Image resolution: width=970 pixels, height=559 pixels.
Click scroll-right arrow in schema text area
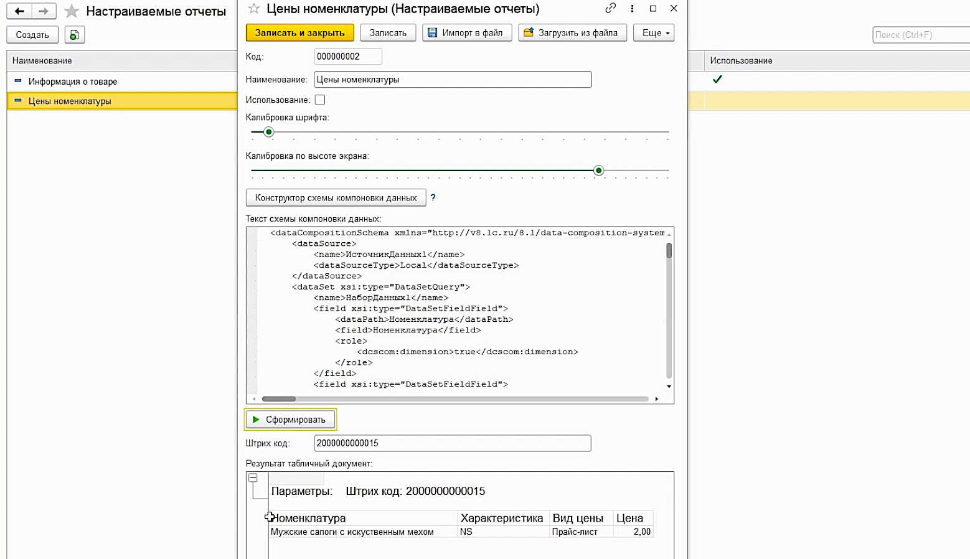click(x=657, y=399)
